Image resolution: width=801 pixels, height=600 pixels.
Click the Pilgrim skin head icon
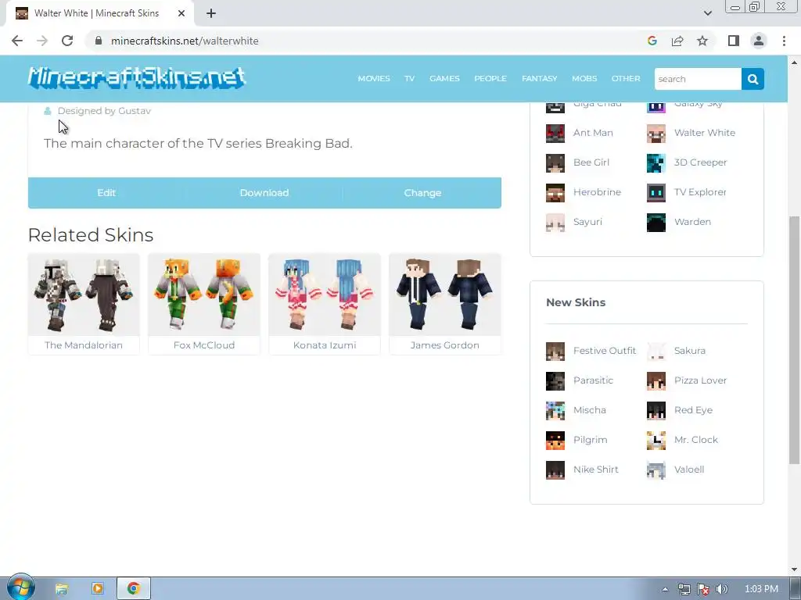tap(555, 441)
